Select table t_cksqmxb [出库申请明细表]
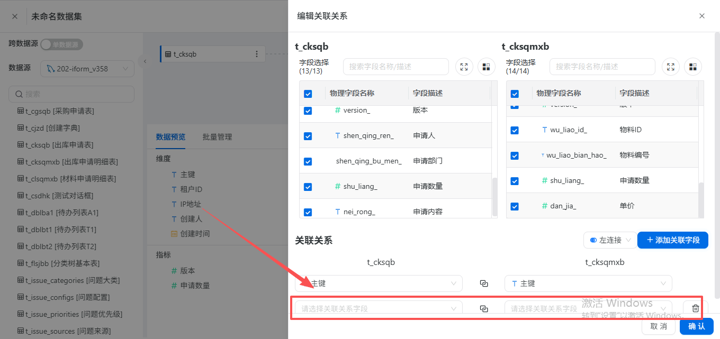720x339 pixels. (x=67, y=162)
